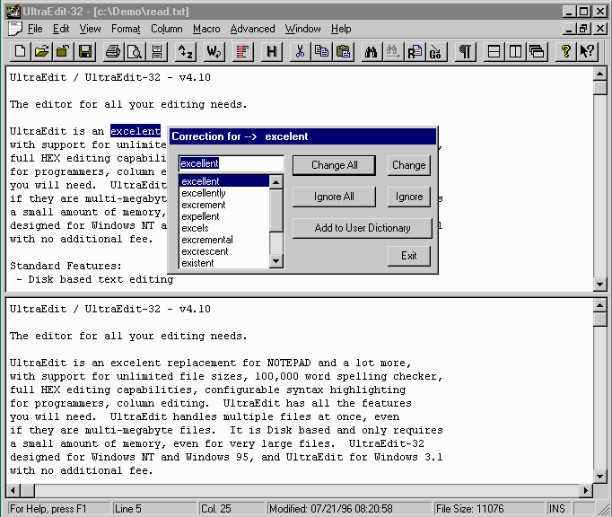Image resolution: width=612 pixels, height=517 pixels.
Task: Open Print Preview with the magnifier page icon
Action: point(135,51)
